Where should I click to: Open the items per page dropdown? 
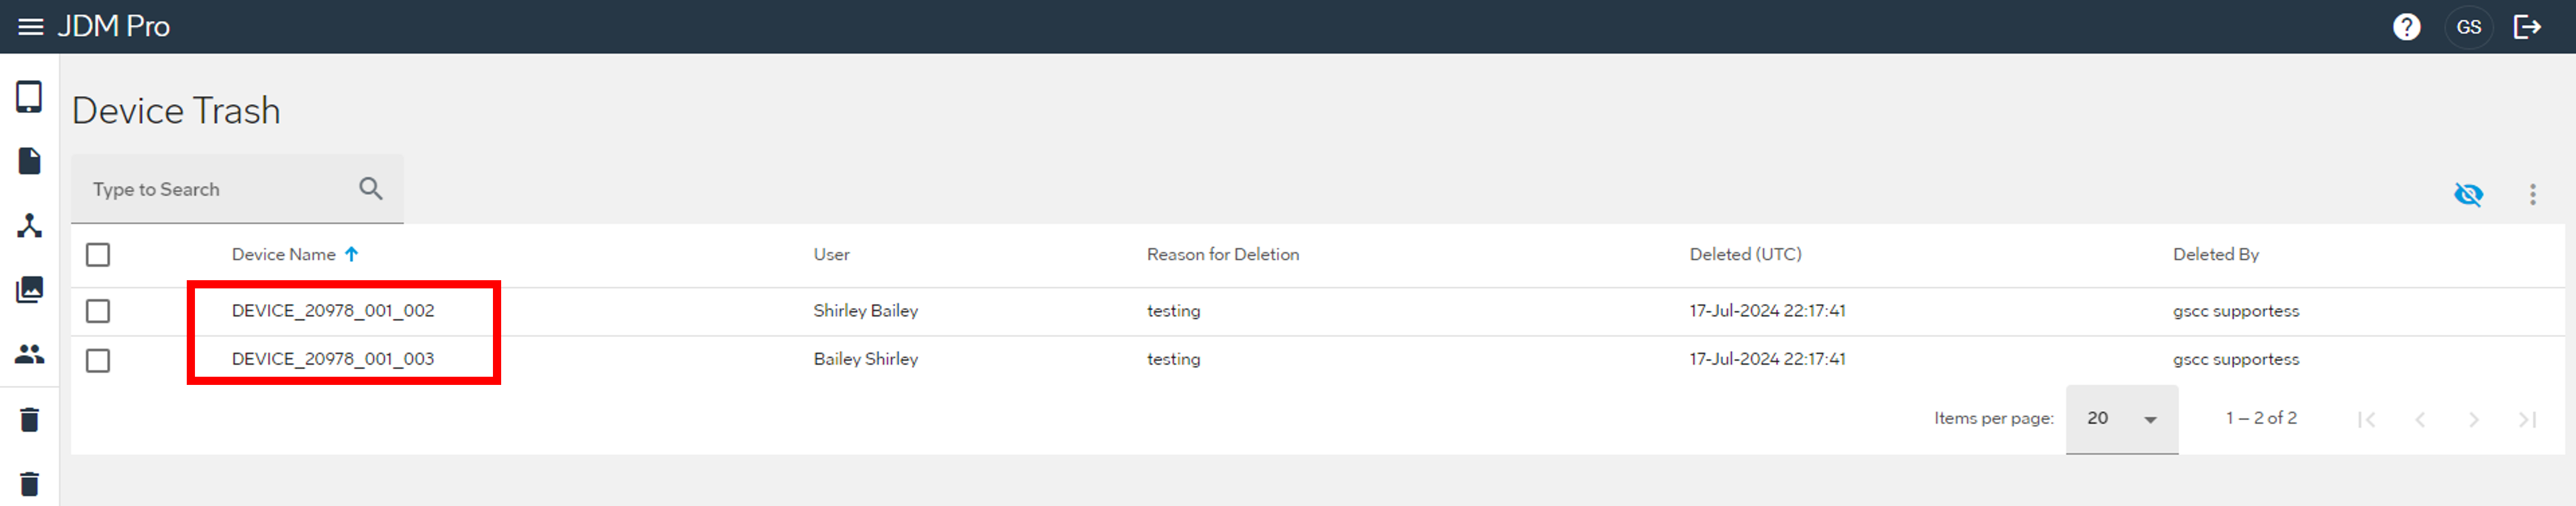click(x=2121, y=419)
